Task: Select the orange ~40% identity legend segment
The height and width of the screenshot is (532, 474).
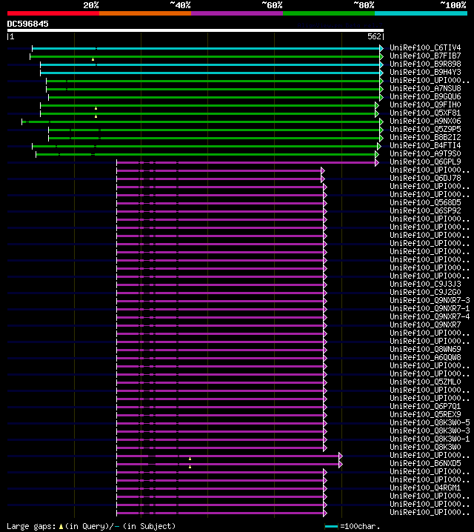Action: (x=145, y=13)
